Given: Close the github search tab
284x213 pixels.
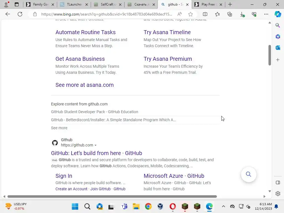Looking at the screenshot, I should 187,4.
